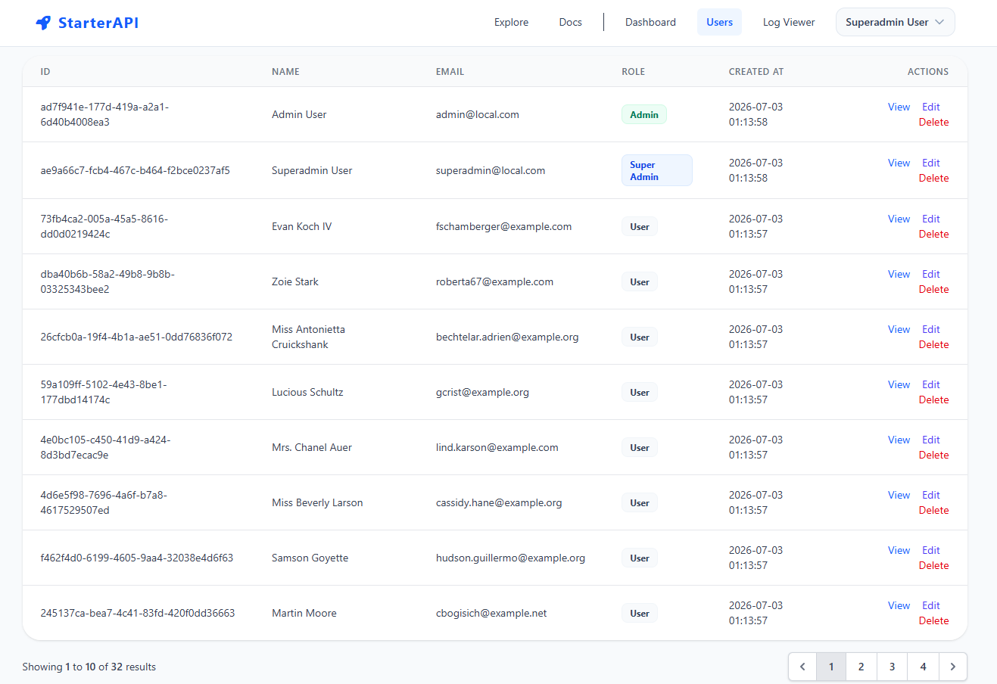Edit Miss Beverly Larson's record
997x684 pixels.
(930, 495)
